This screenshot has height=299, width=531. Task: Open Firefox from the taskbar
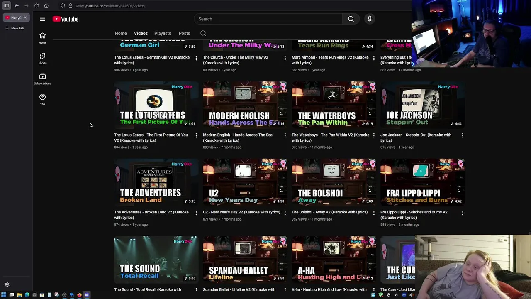[x=79, y=295]
